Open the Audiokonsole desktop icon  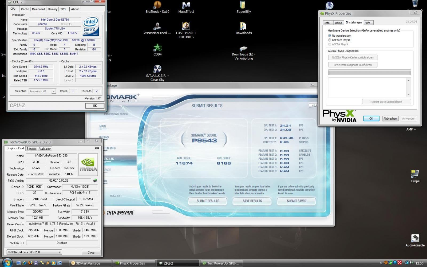(x=415, y=241)
